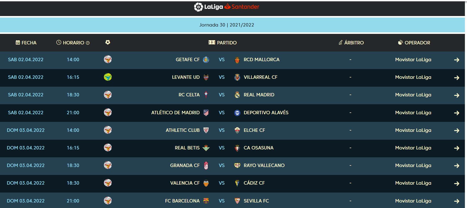This screenshot has height=208, width=467.
Task: Click the FECHA column header
Action: click(26, 43)
